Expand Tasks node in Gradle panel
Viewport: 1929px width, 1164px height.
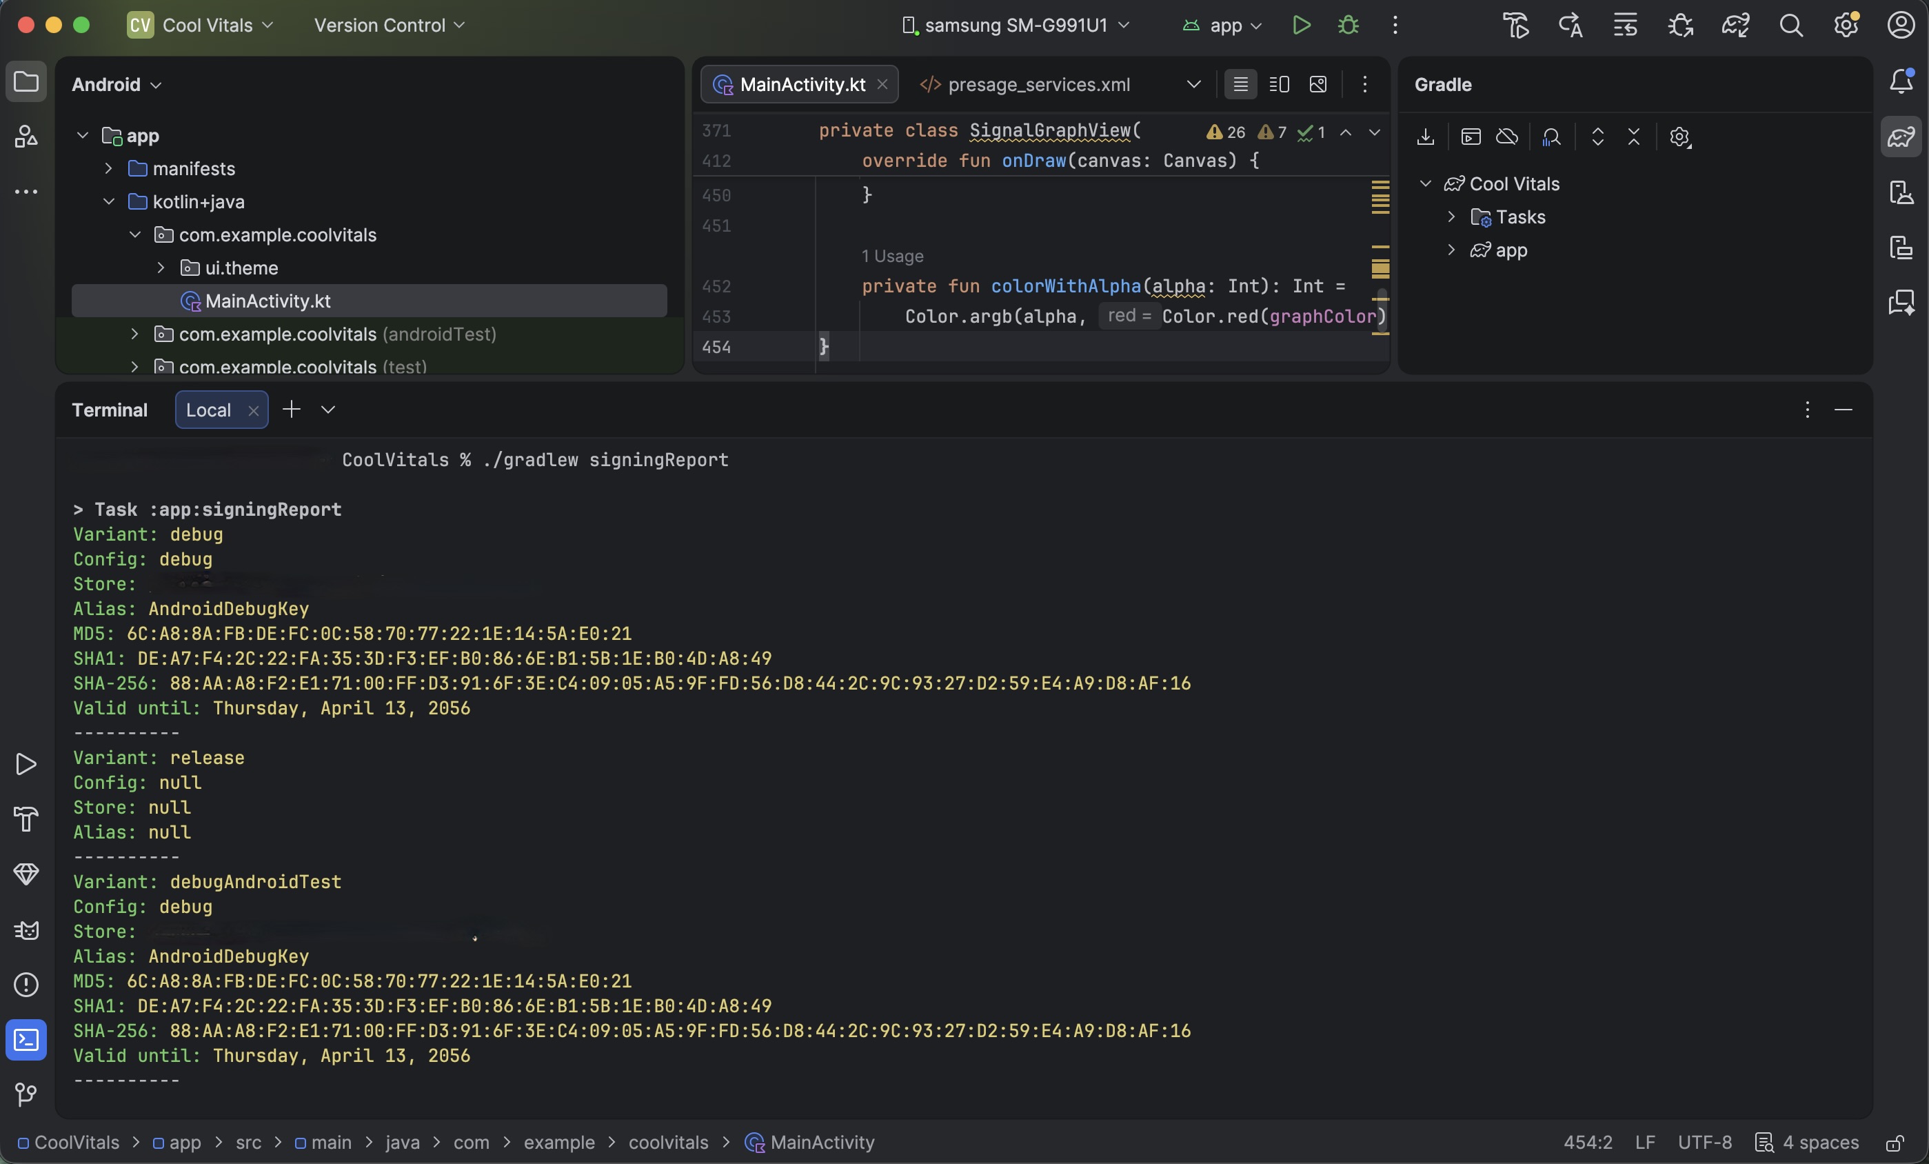[1451, 217]
